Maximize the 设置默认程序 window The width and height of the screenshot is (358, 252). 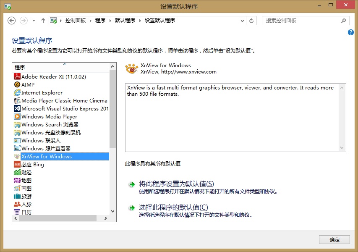331,5
